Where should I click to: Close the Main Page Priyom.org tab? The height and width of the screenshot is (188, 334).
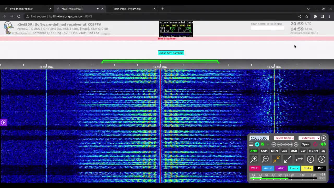(154, 9)
